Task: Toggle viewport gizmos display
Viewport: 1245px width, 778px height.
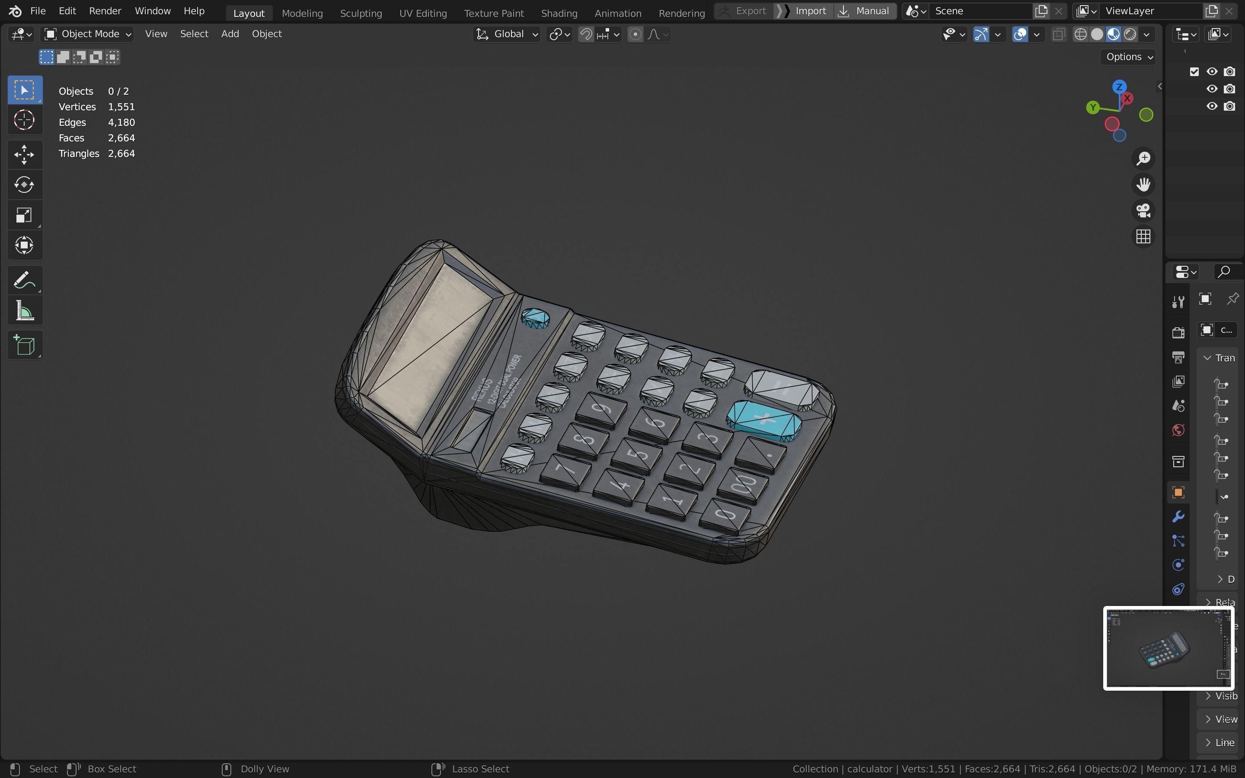Action: coord(981,35)
